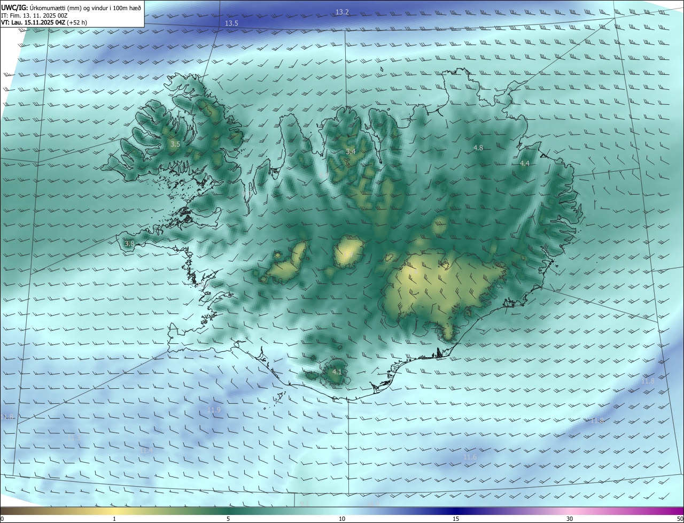
Task: Click the 3.4 value label
Action: (351, 152)
